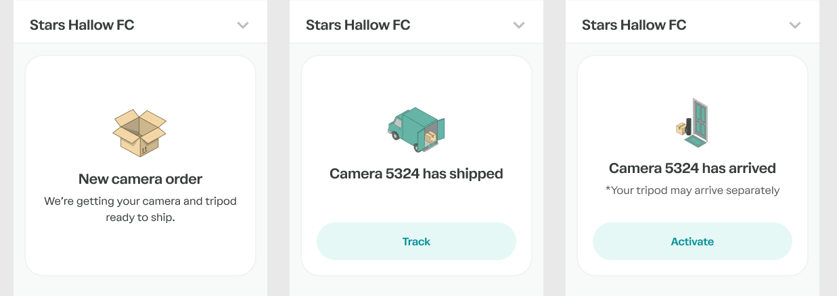Image resolution: width=837 pixels, height=296 pixels.
Task: Select Stars Hallow FC above New camera order
Action: click(82, 25)
